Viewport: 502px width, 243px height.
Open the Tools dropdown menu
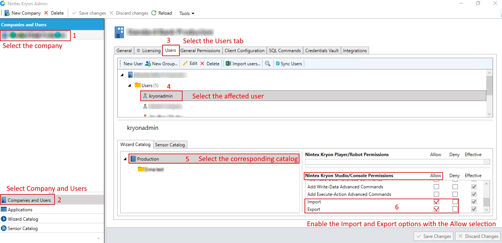187,13
